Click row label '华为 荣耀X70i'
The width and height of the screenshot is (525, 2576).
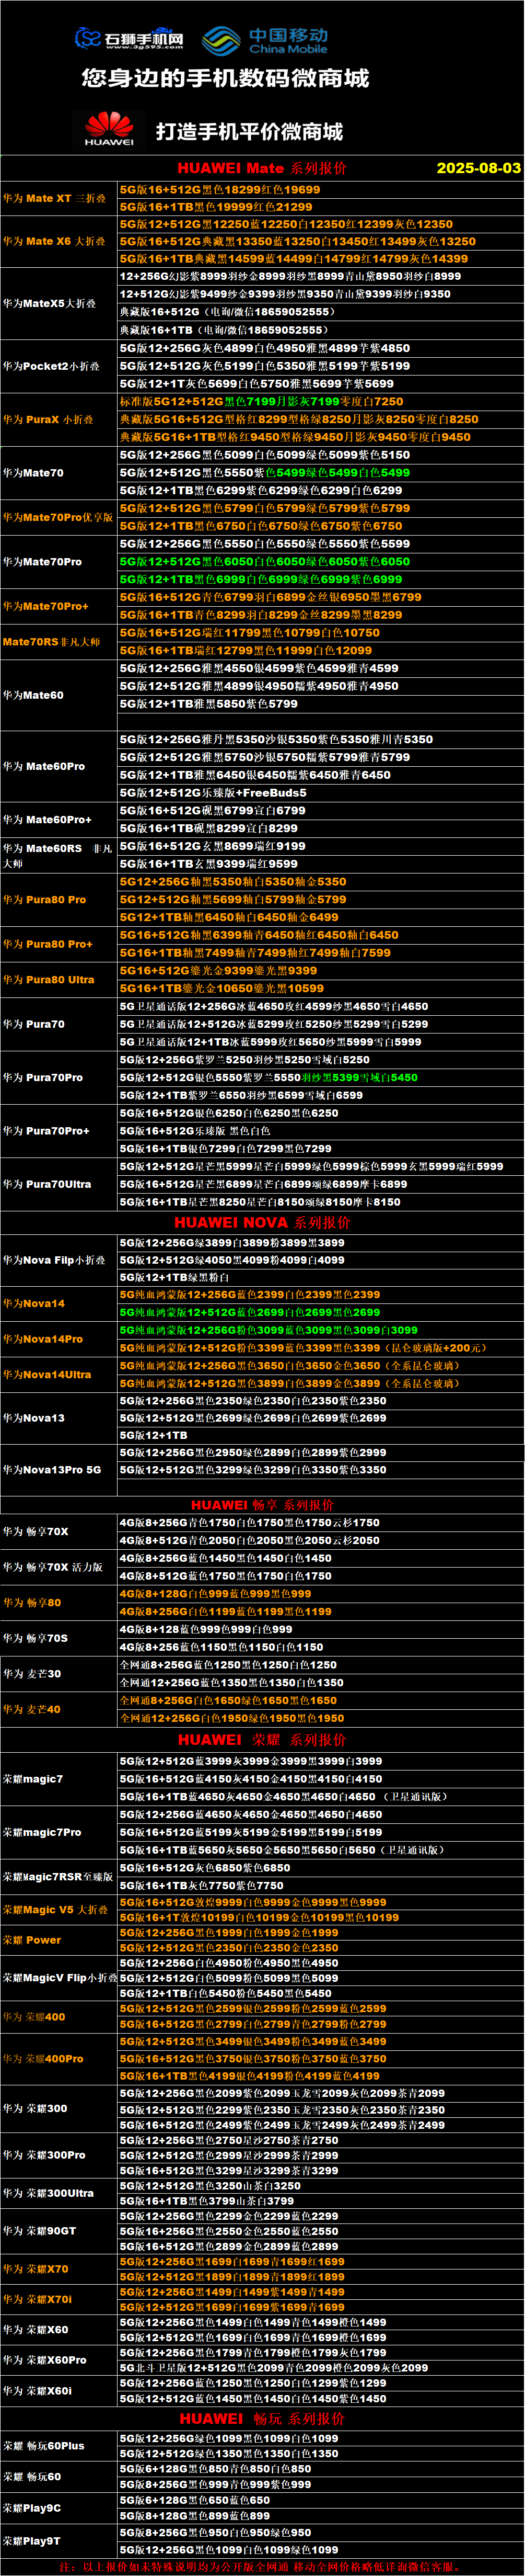pyautogui.click(x=37, y=2299)
